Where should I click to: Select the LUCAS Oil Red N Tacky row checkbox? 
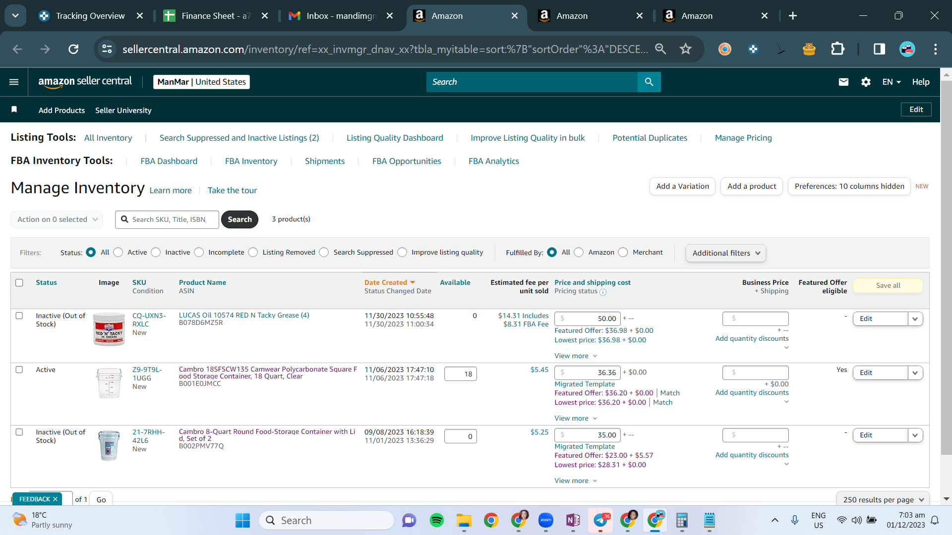19,316
